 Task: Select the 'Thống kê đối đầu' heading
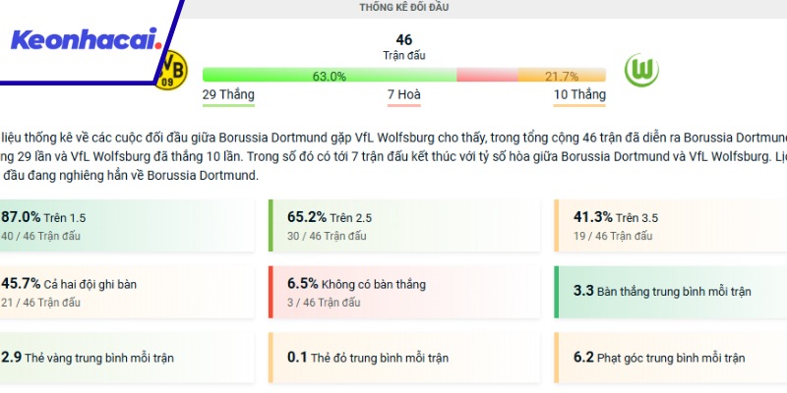click(404, 8)
